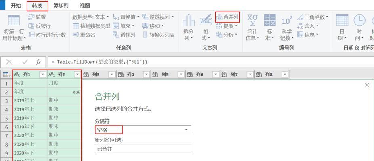Open Format (格式) text menu
The width and height of the screenshot is (374, 161).
pyautogui.click(x=206, y=27)
